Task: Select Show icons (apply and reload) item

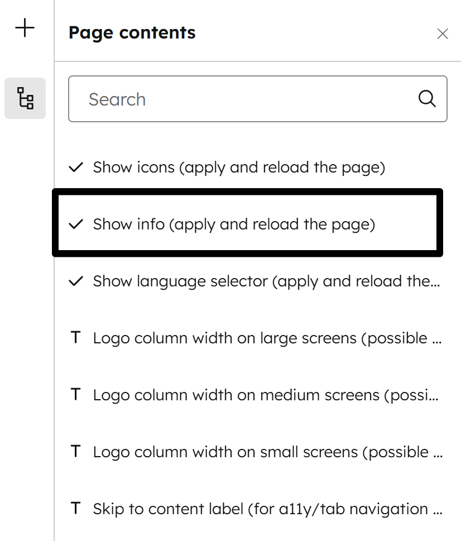Action: (255, 167)
